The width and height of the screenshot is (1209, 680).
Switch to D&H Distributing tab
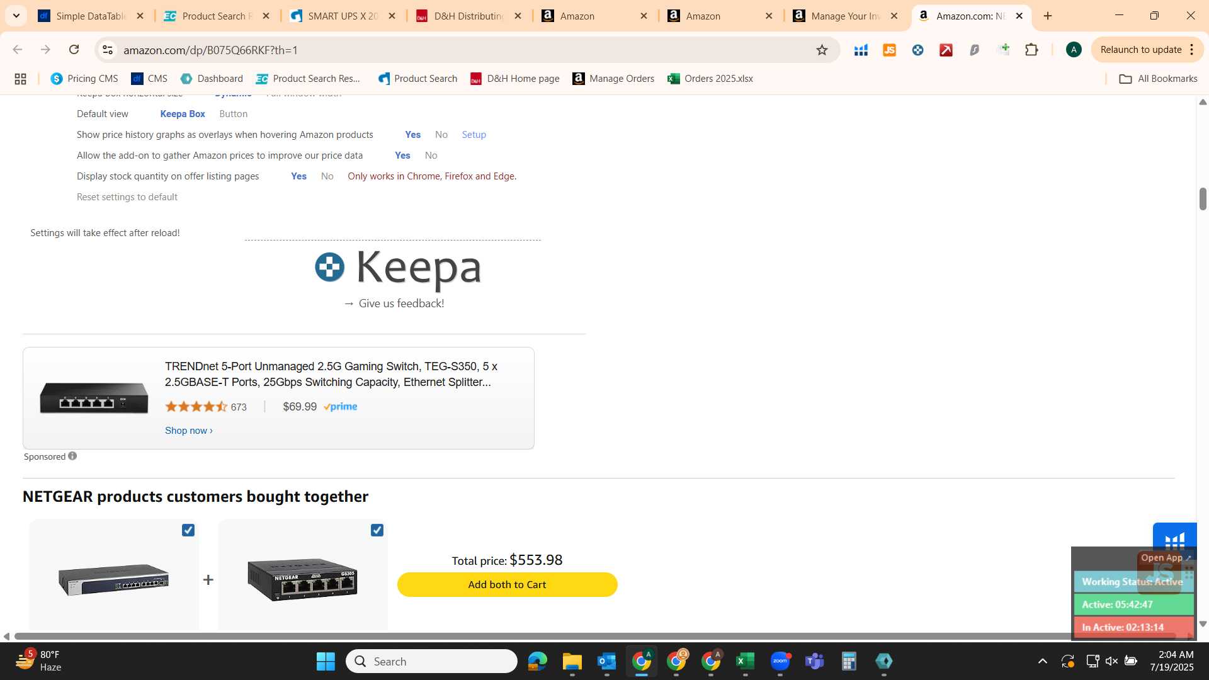point(469,16)
